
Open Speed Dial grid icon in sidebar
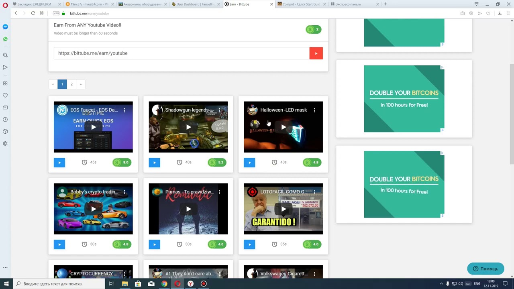tap(5, 83)
